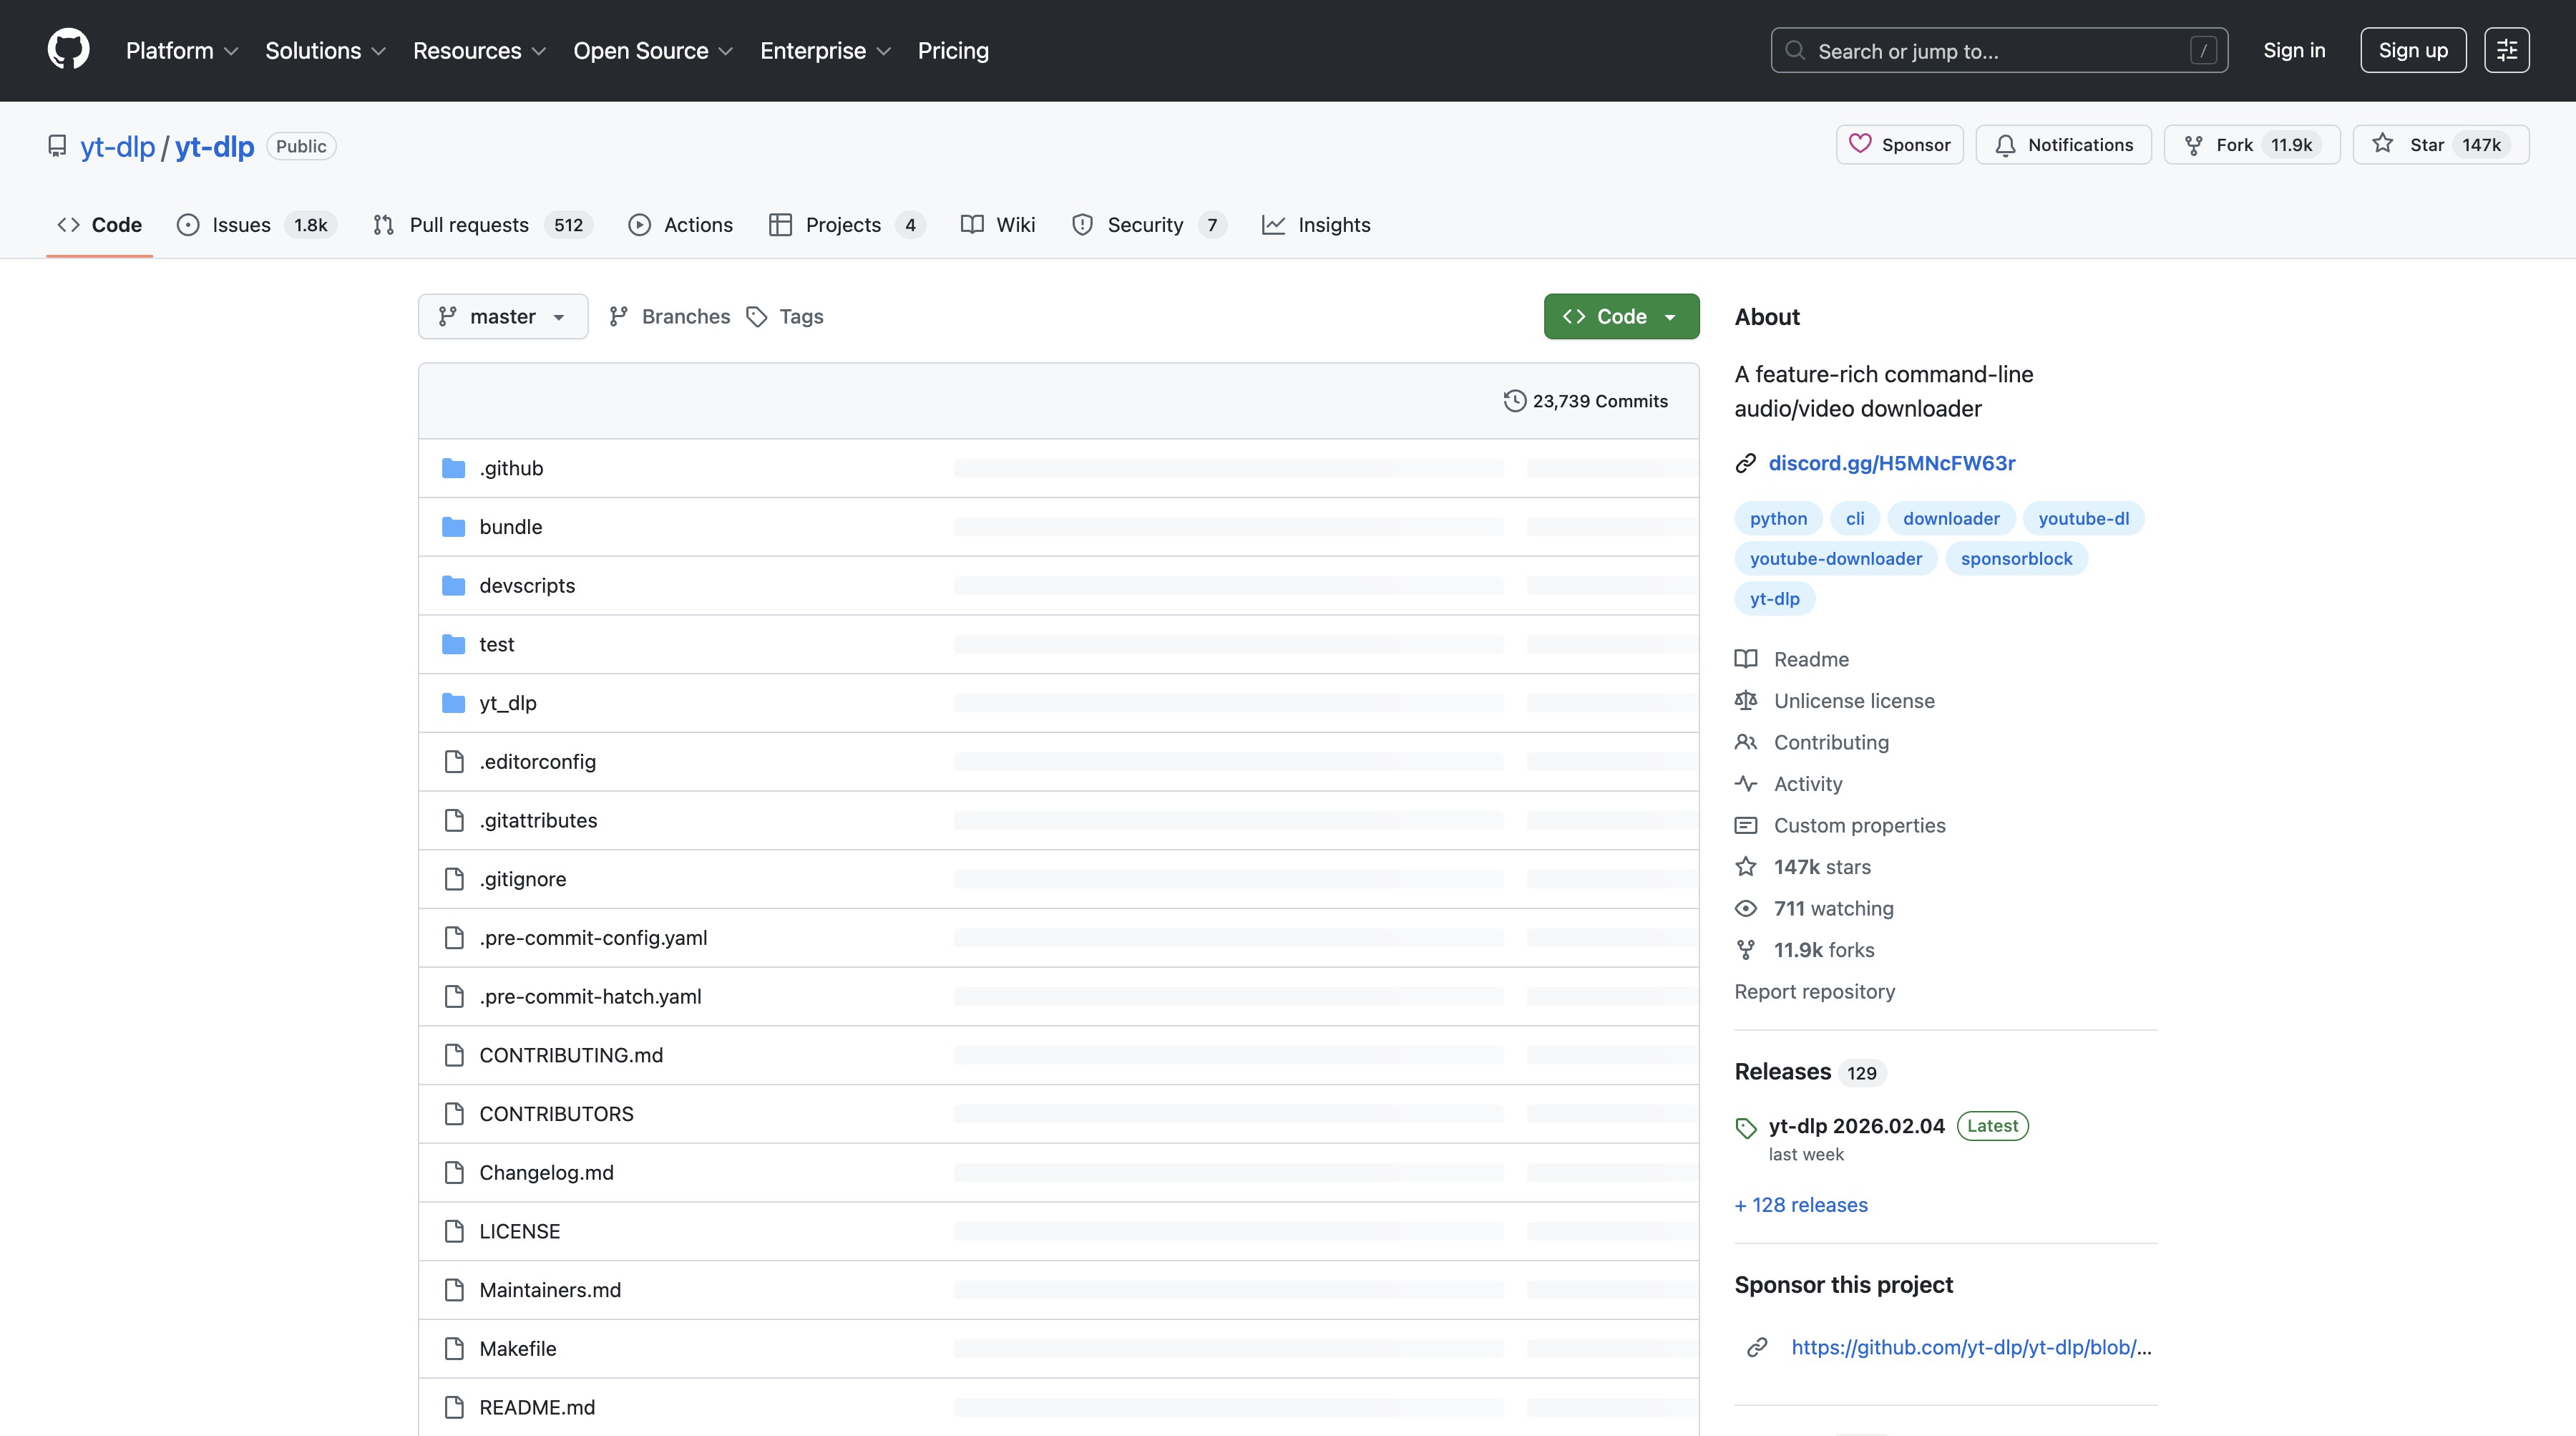Expand the Platform navigation menu

(181, 51)
